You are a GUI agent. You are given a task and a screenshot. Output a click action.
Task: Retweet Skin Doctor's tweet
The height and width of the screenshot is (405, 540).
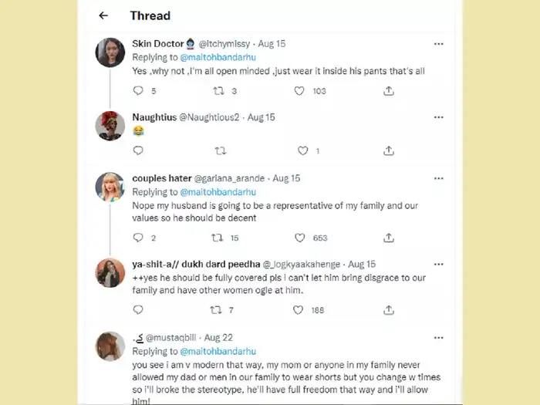click(x=218, y=91)
